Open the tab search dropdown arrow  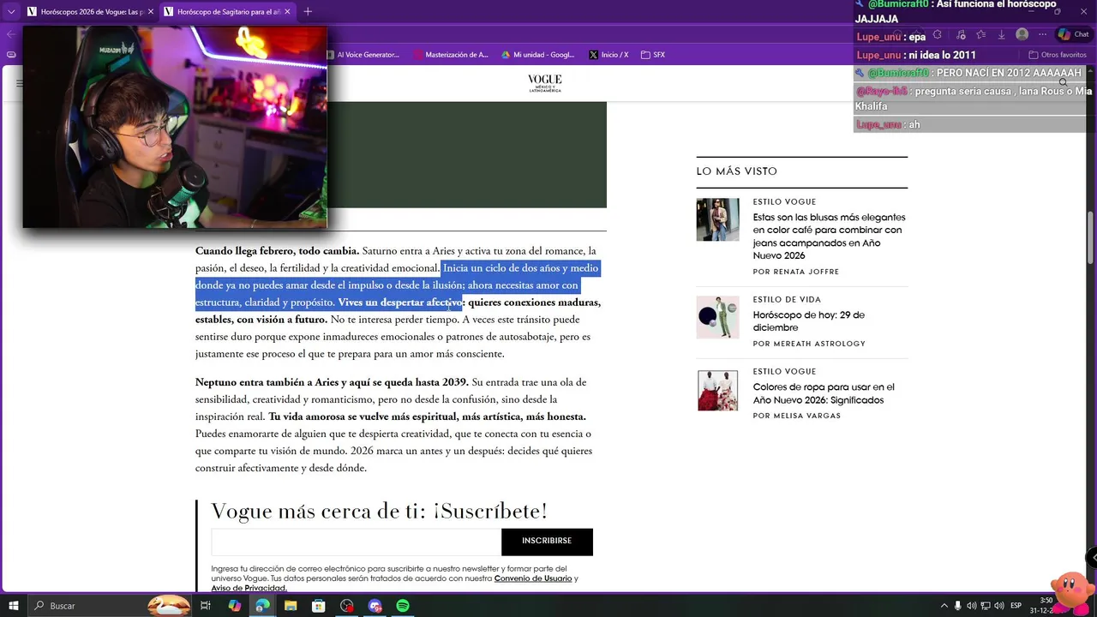coord(11,12)
